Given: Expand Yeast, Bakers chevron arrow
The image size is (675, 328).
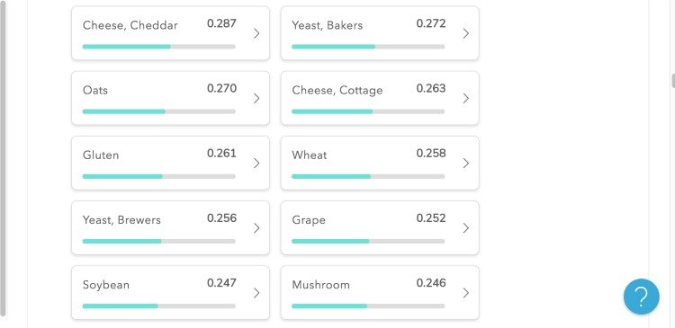Looking at the screenshot, I should 466,33.
